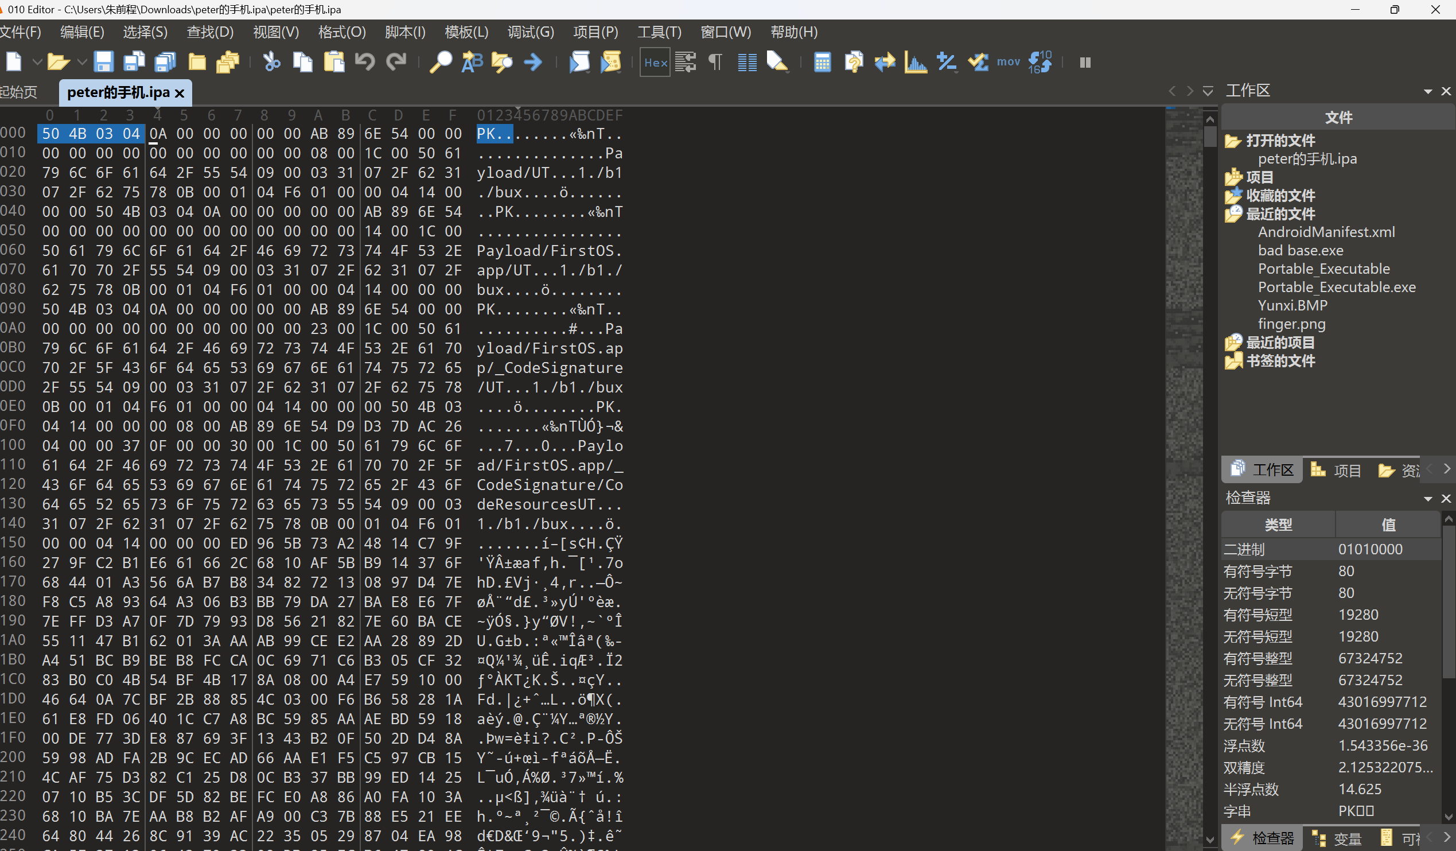This screenshot has height=851, width=1456.
Task: Click the Save file floppy icon
Action: coord(103,62)
